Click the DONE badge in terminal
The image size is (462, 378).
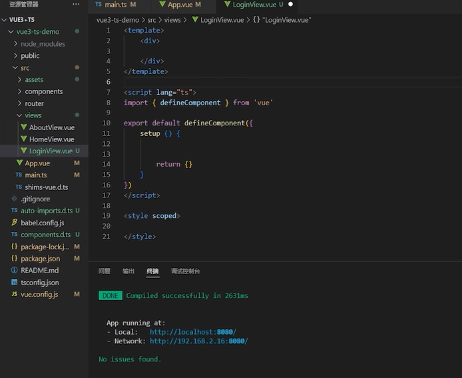[x=111, y=295]
